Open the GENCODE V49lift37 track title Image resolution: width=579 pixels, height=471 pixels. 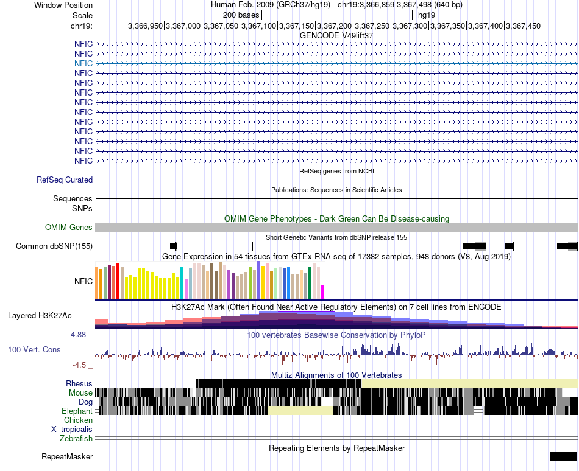(336, 36)
